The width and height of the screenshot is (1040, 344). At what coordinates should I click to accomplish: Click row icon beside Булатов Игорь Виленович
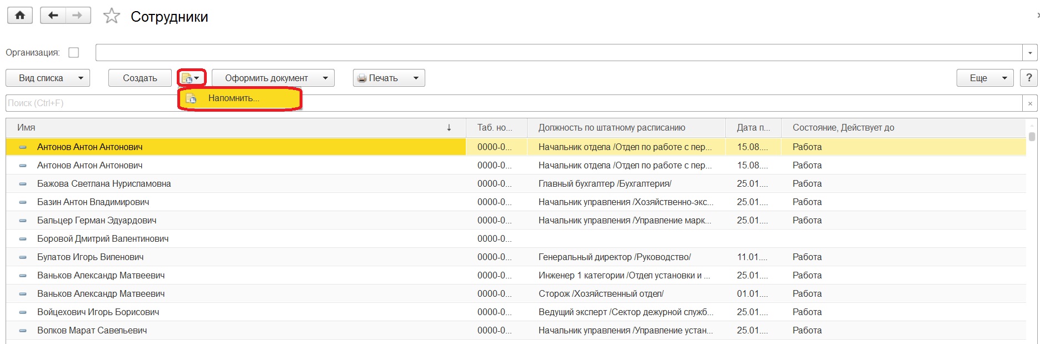(23, 257)
